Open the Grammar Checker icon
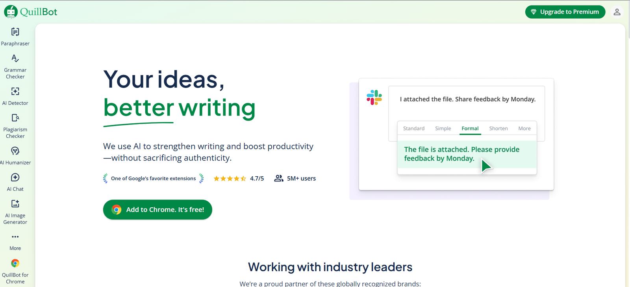The width and height of the screenshot is (630, 287). tap(15, 58)
